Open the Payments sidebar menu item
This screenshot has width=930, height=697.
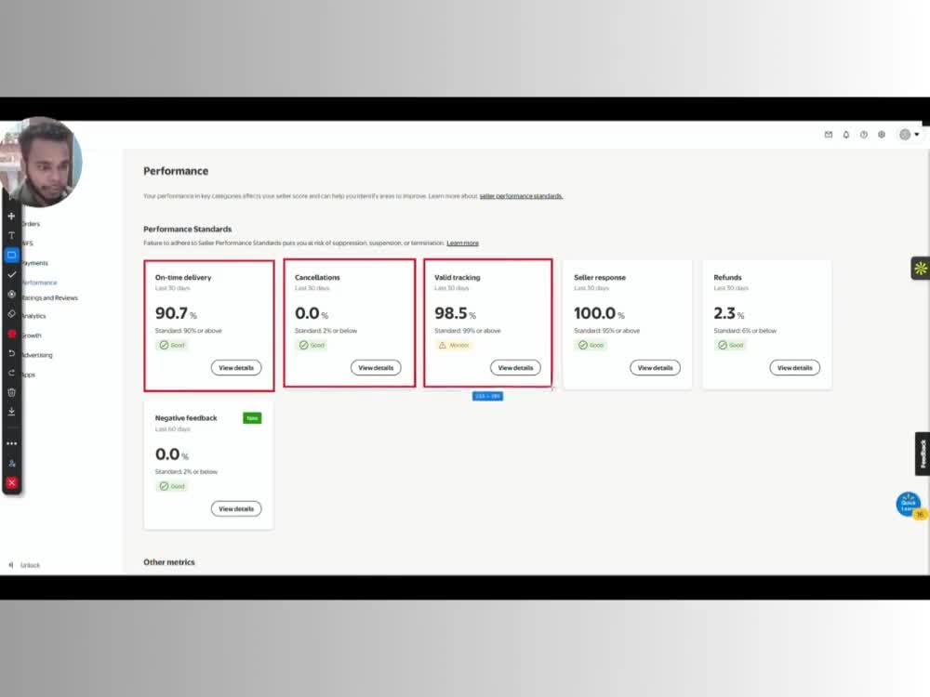[x=34, y=263]
